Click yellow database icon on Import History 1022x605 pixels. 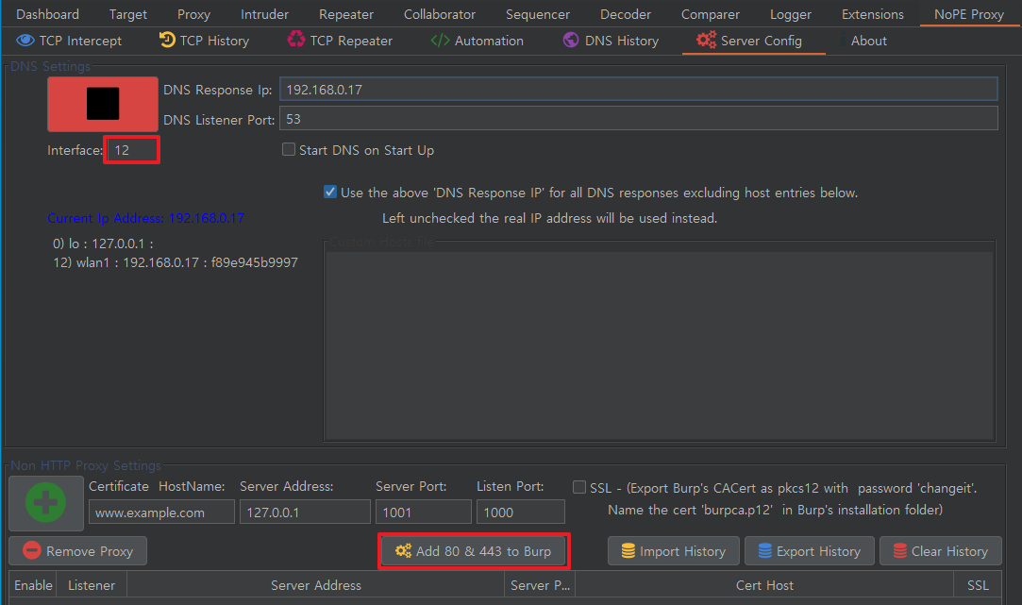click(x=628, y=551)
